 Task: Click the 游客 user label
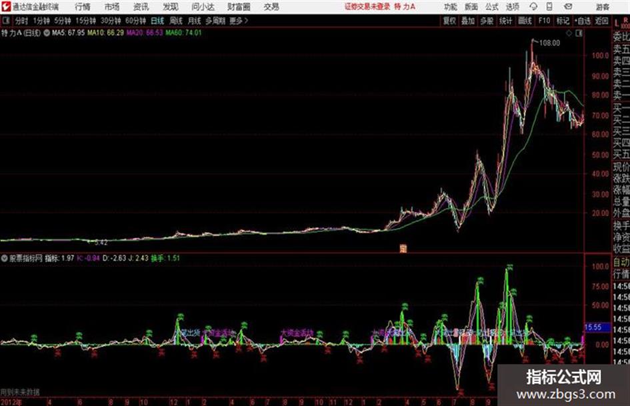(x=602, y=7)
